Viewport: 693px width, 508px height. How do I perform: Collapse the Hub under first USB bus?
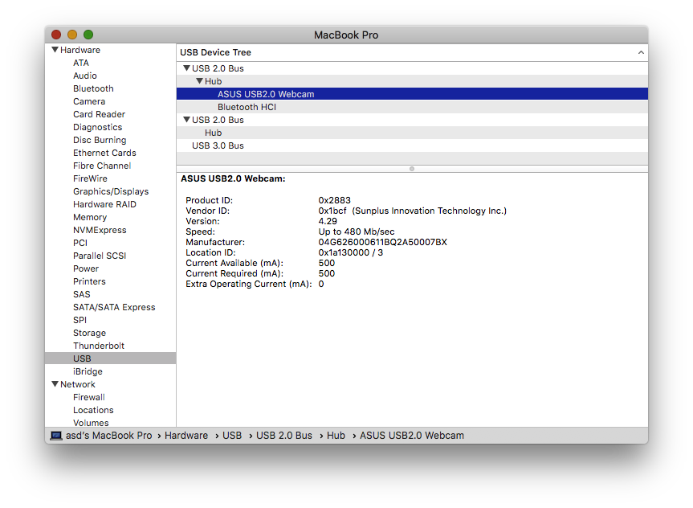pyautogui.click(x=199, y=81)
